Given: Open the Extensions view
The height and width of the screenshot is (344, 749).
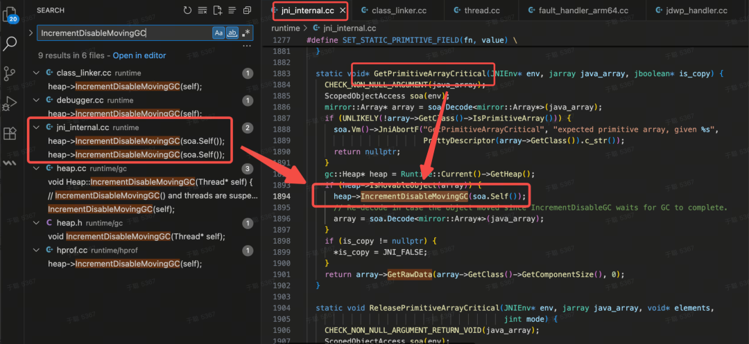Looking at the screenshot, I should (10, 134).
